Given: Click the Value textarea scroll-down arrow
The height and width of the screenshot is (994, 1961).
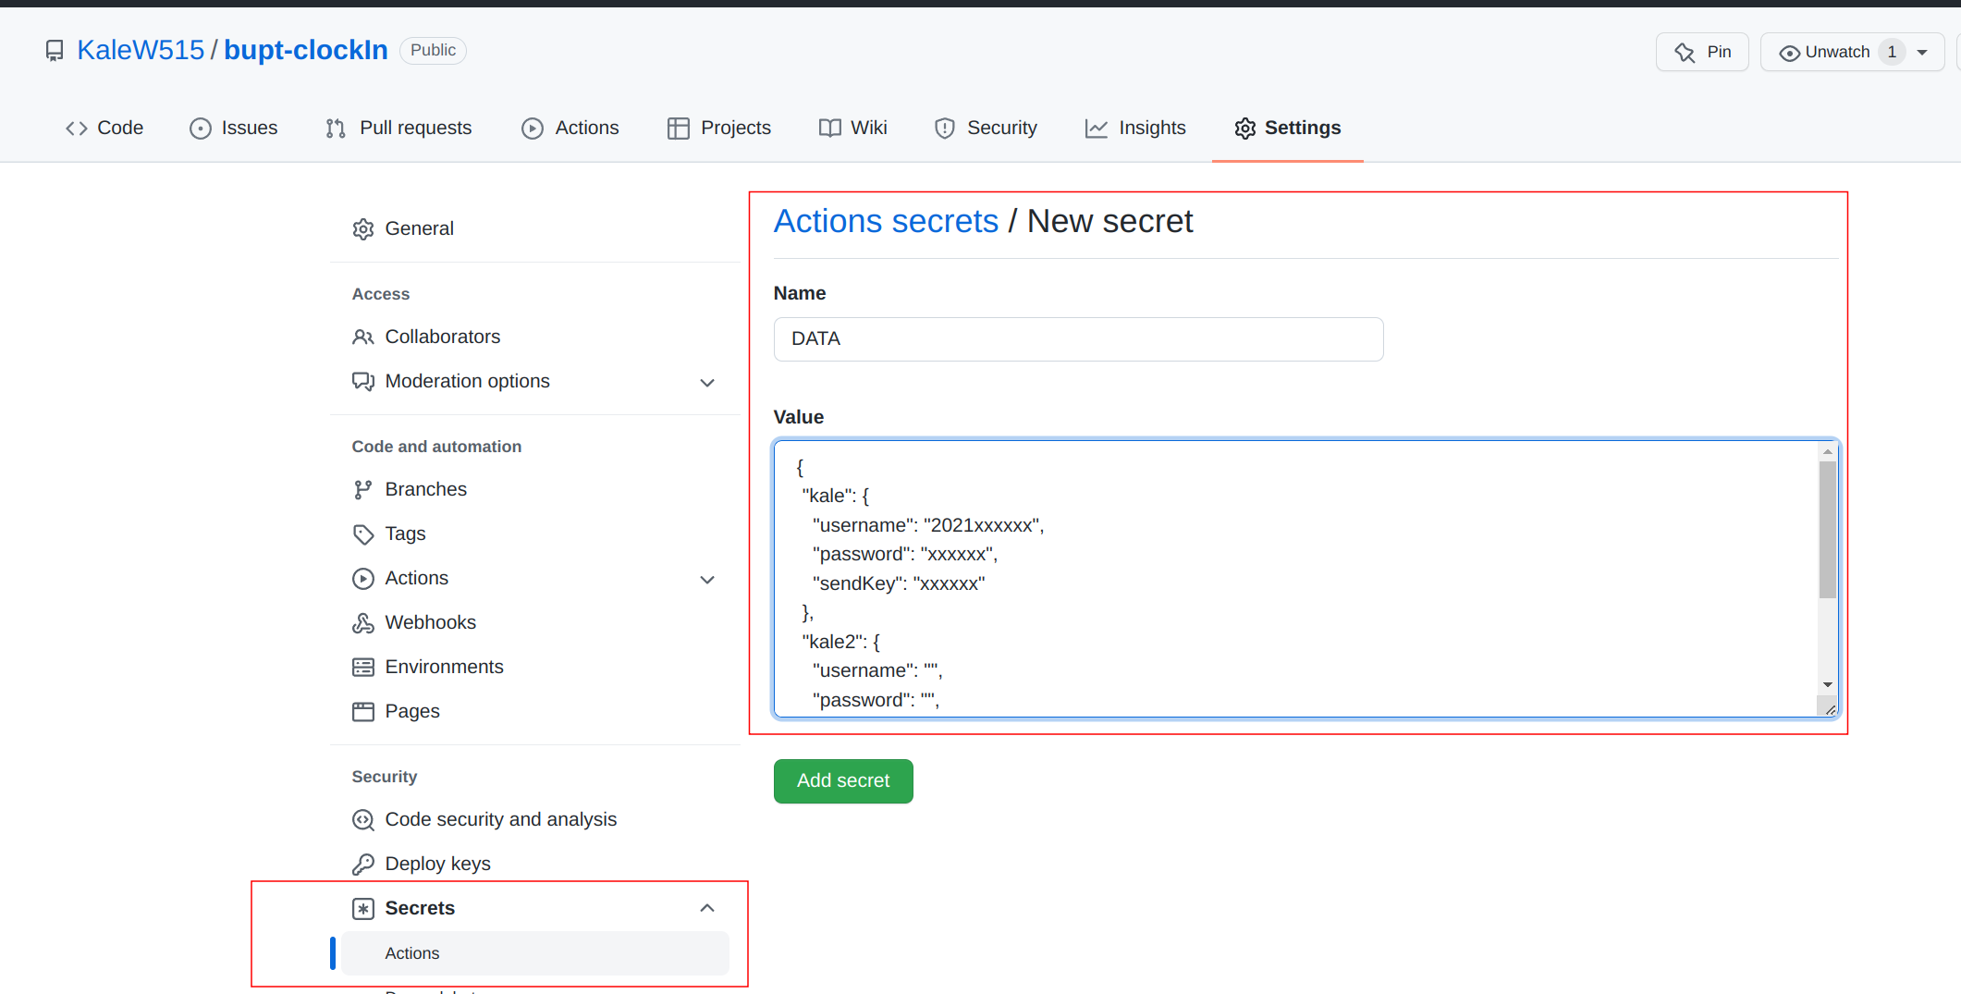Looking at the screenshot, I should click(1827, 685).
